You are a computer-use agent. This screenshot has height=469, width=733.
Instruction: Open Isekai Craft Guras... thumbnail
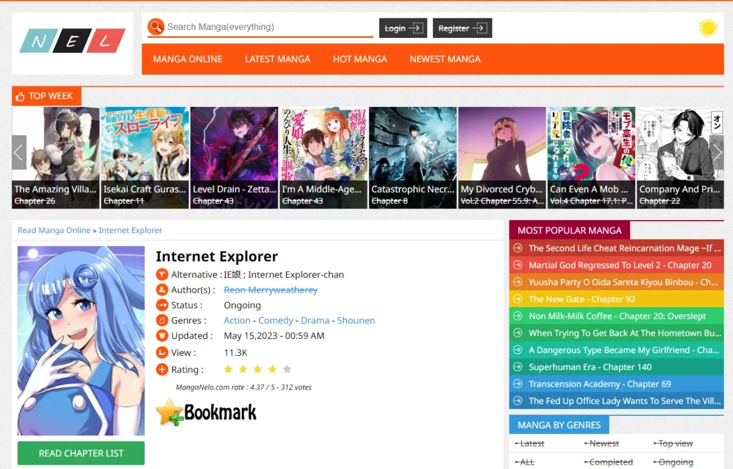(x=145, y=158)
